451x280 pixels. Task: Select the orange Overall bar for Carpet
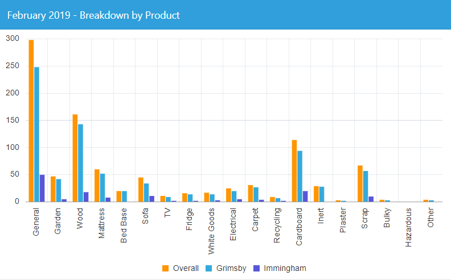pos(251,193)
